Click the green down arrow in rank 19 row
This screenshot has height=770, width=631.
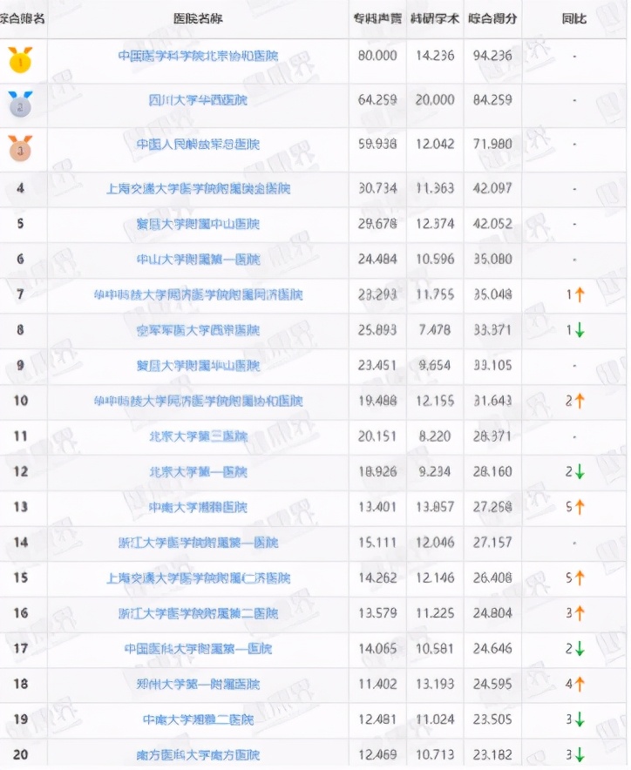(580, 719)
